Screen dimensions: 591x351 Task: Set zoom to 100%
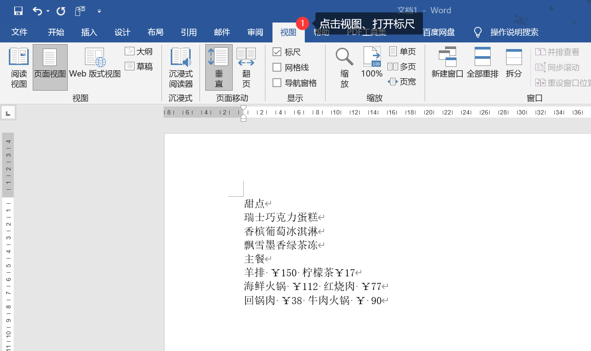pyautogui.click(x=372, y=66)
